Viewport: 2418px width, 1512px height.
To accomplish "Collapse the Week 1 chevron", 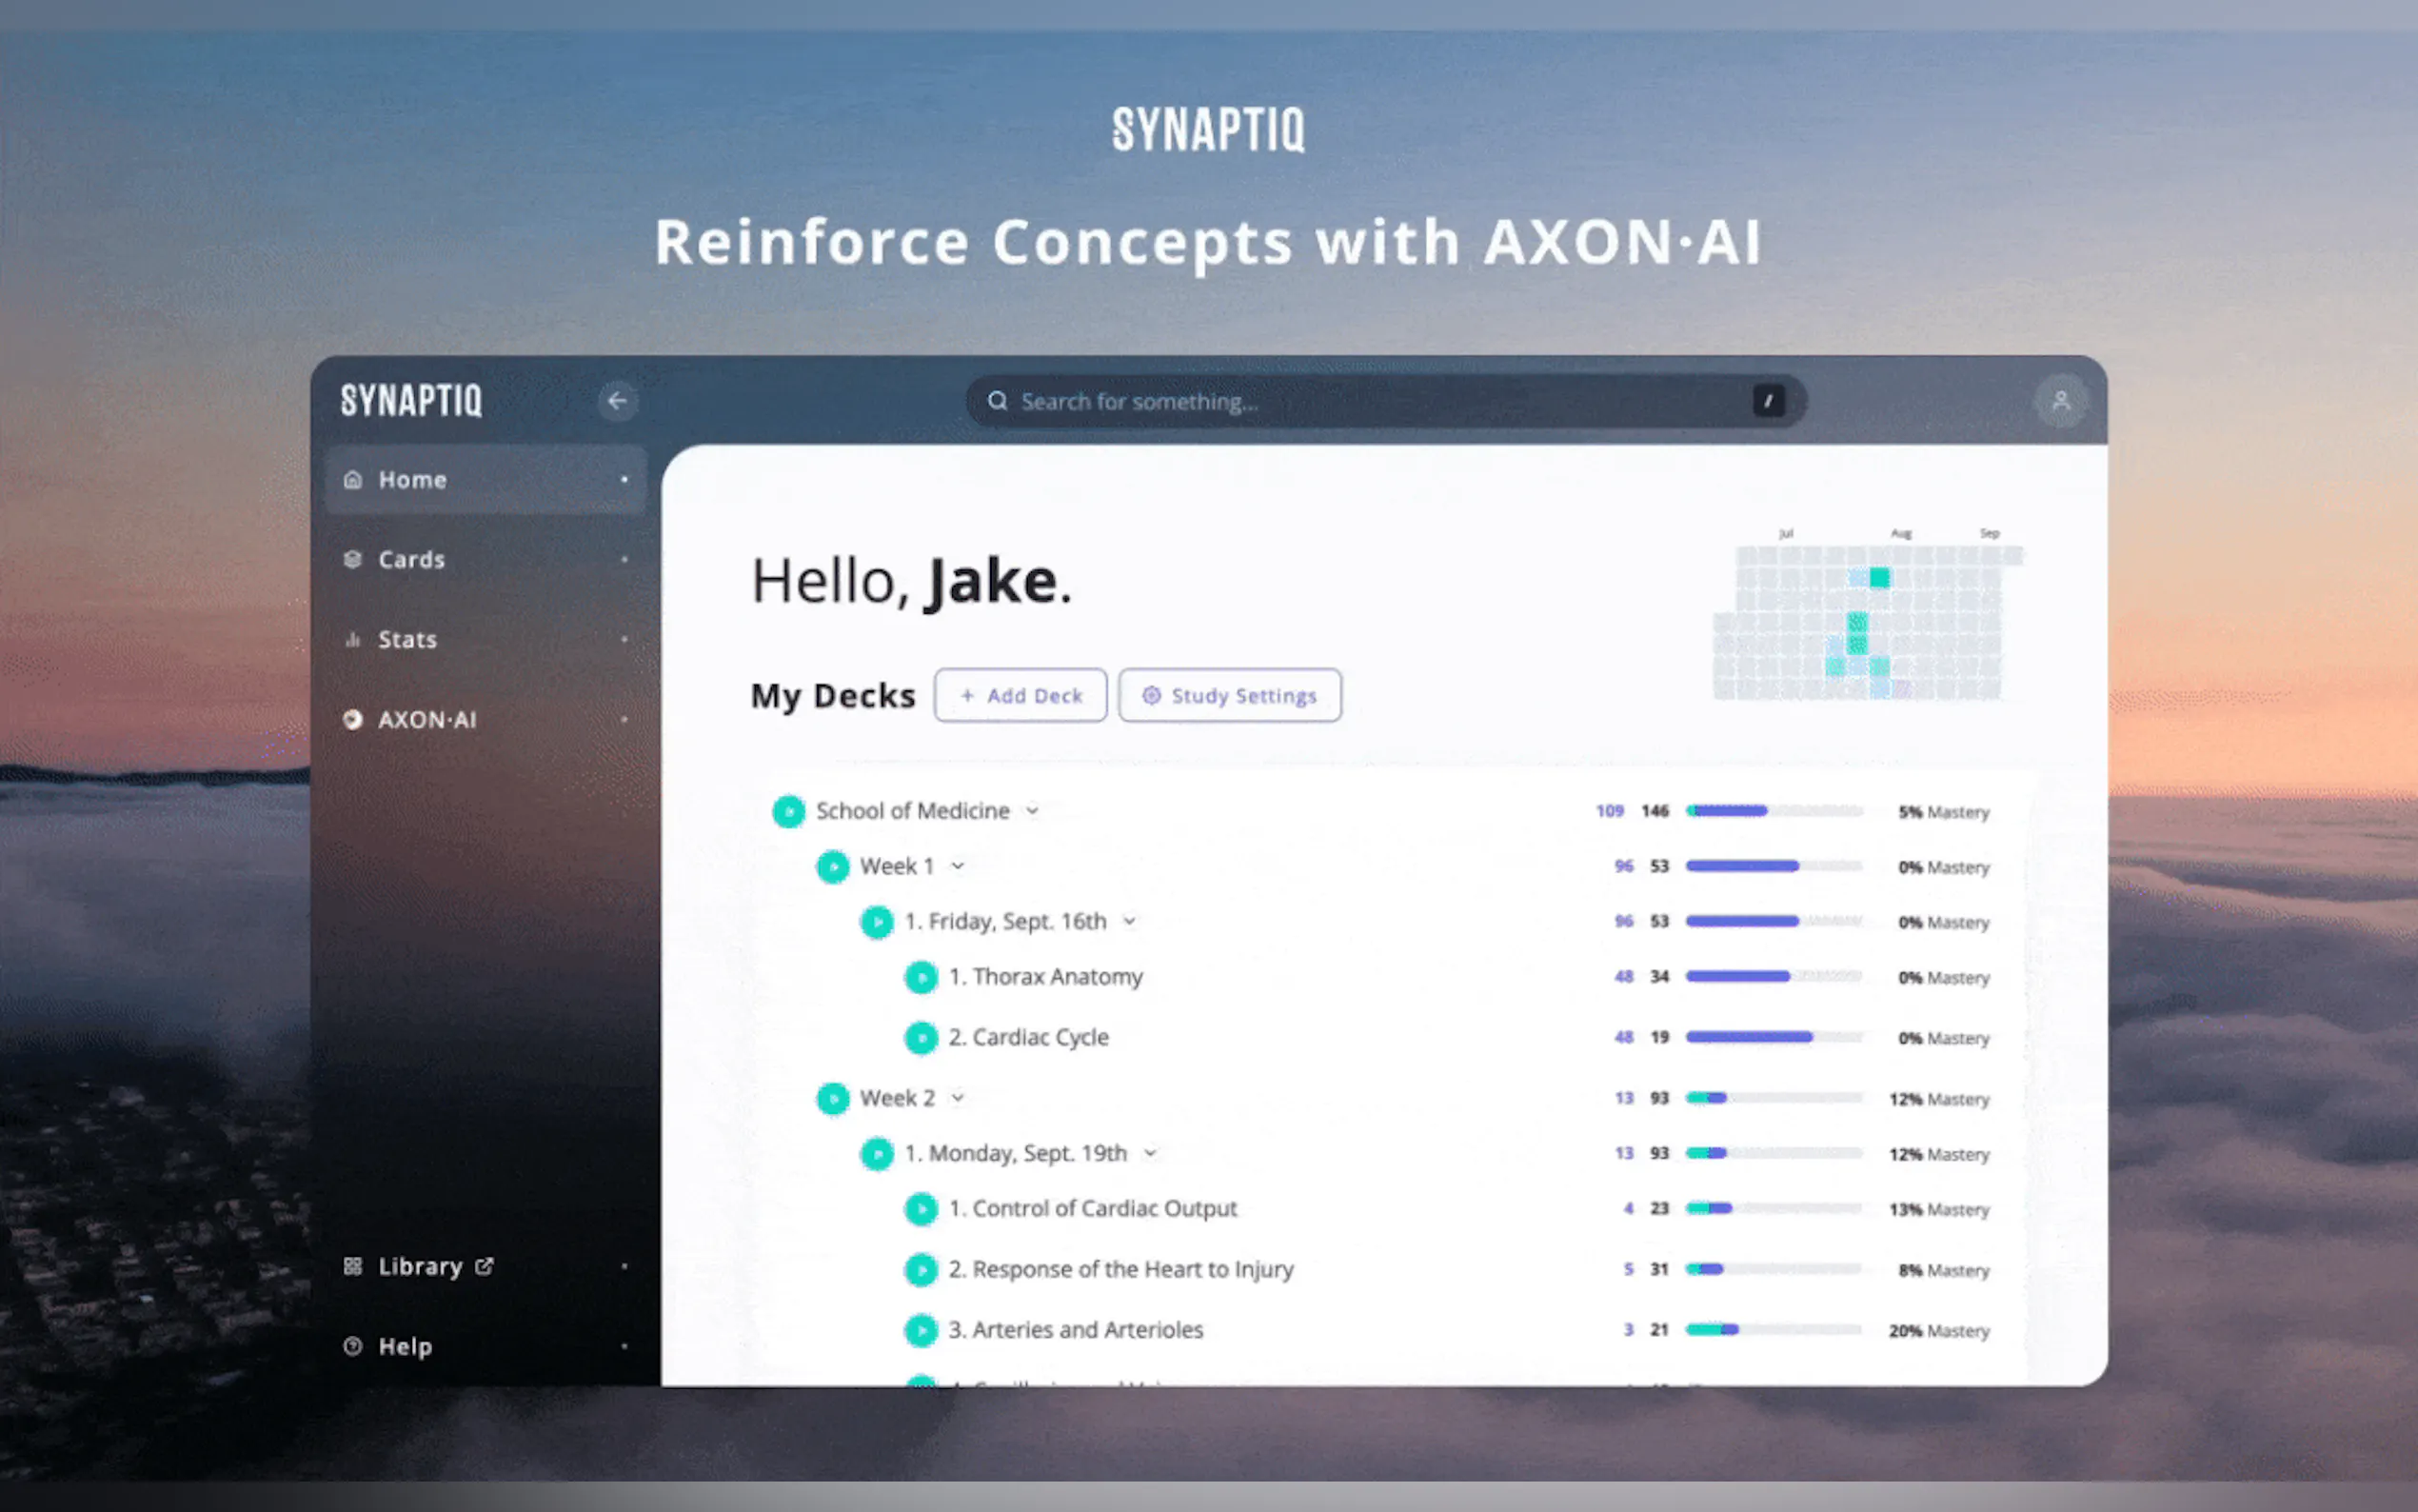I will click(958, 866).
